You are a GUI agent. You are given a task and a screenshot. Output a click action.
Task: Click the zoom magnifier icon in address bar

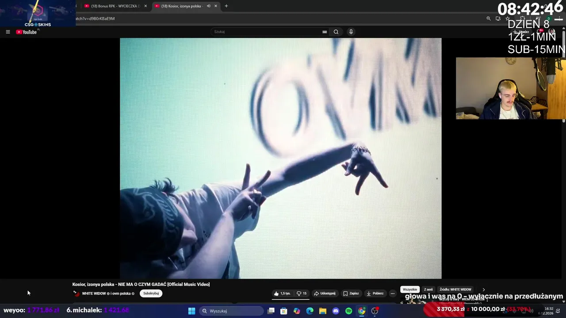(488, 19)
